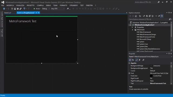
Task: Open the FILE menu
Action: tap(3, 5)
